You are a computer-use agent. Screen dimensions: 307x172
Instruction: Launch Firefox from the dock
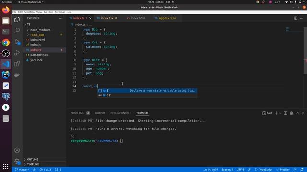6,10
